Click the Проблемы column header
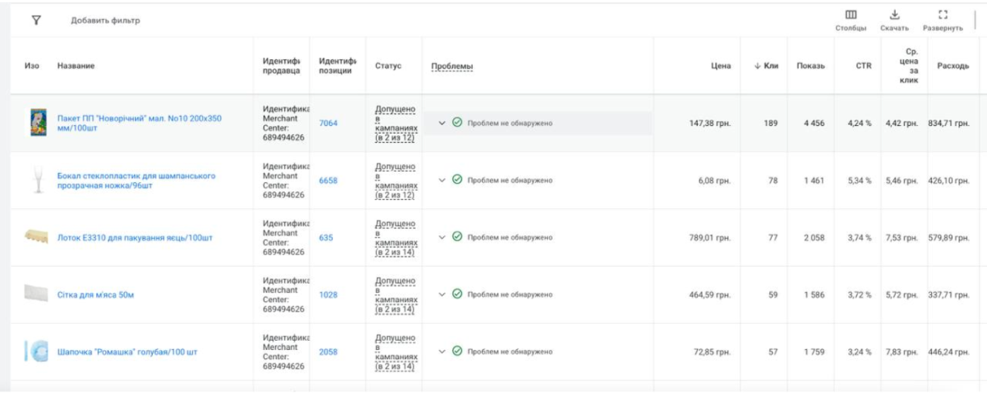This screenshot has width=987, height=398. coord(452,66)
